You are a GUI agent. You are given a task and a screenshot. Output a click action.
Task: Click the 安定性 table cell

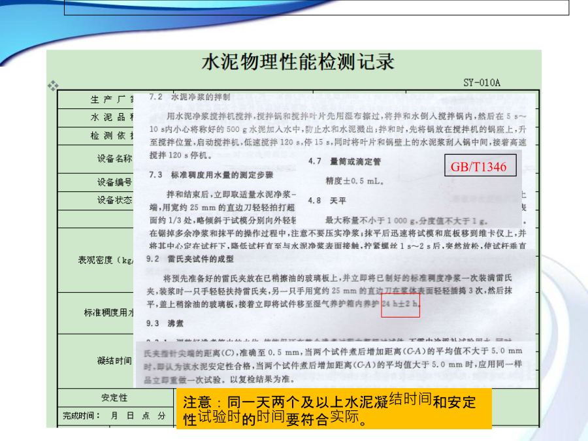[x=114, y=397]
